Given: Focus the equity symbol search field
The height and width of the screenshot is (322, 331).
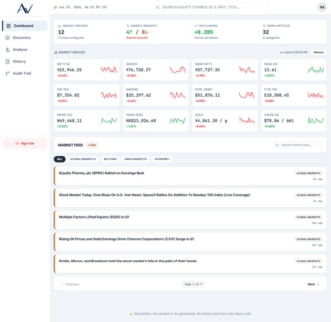Looking at the screenshot, I should tap(211, 7).
